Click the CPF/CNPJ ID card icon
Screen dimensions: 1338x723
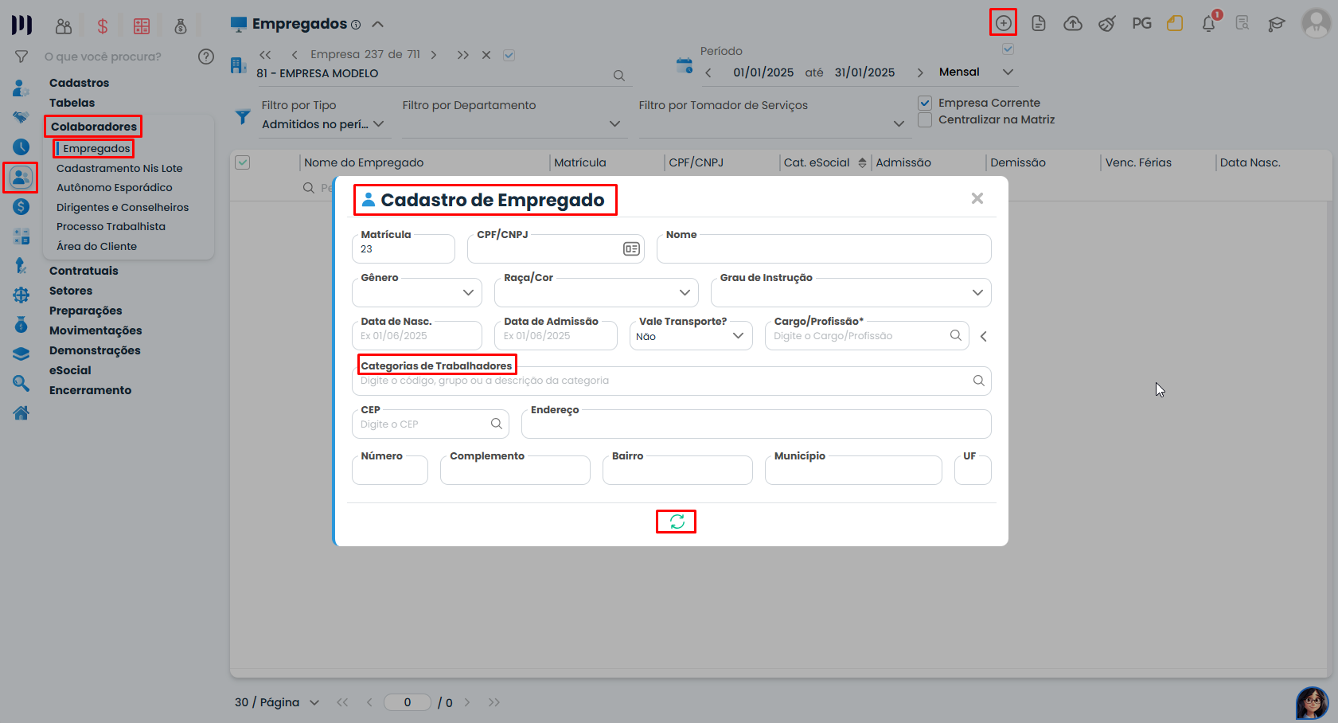(631, 249)
